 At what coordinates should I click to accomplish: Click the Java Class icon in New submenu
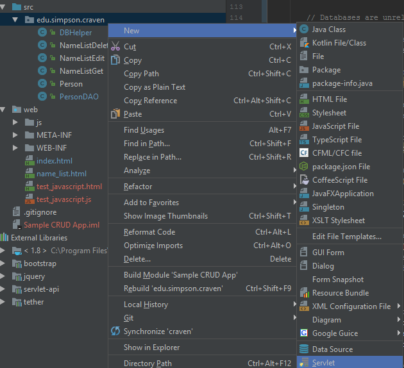(304, 29)
